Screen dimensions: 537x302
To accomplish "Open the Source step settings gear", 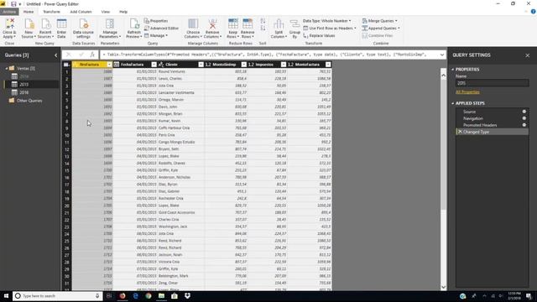I will [x=524, y=112].
